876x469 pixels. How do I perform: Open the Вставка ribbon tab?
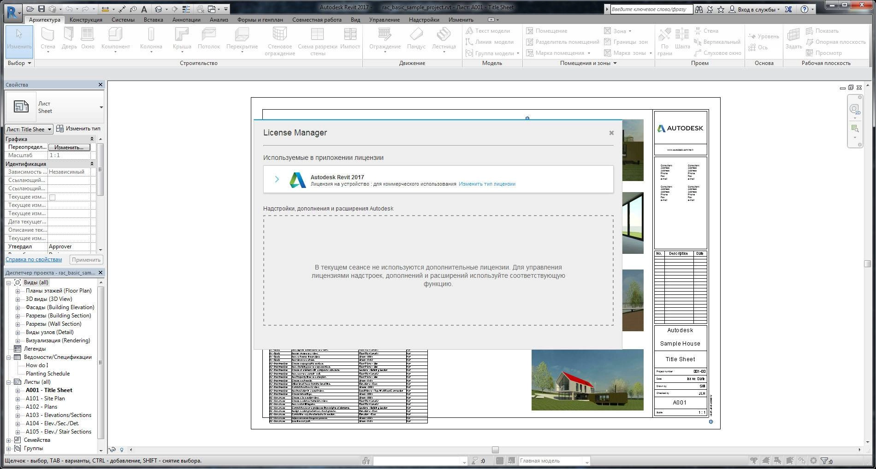click(153, 20)
